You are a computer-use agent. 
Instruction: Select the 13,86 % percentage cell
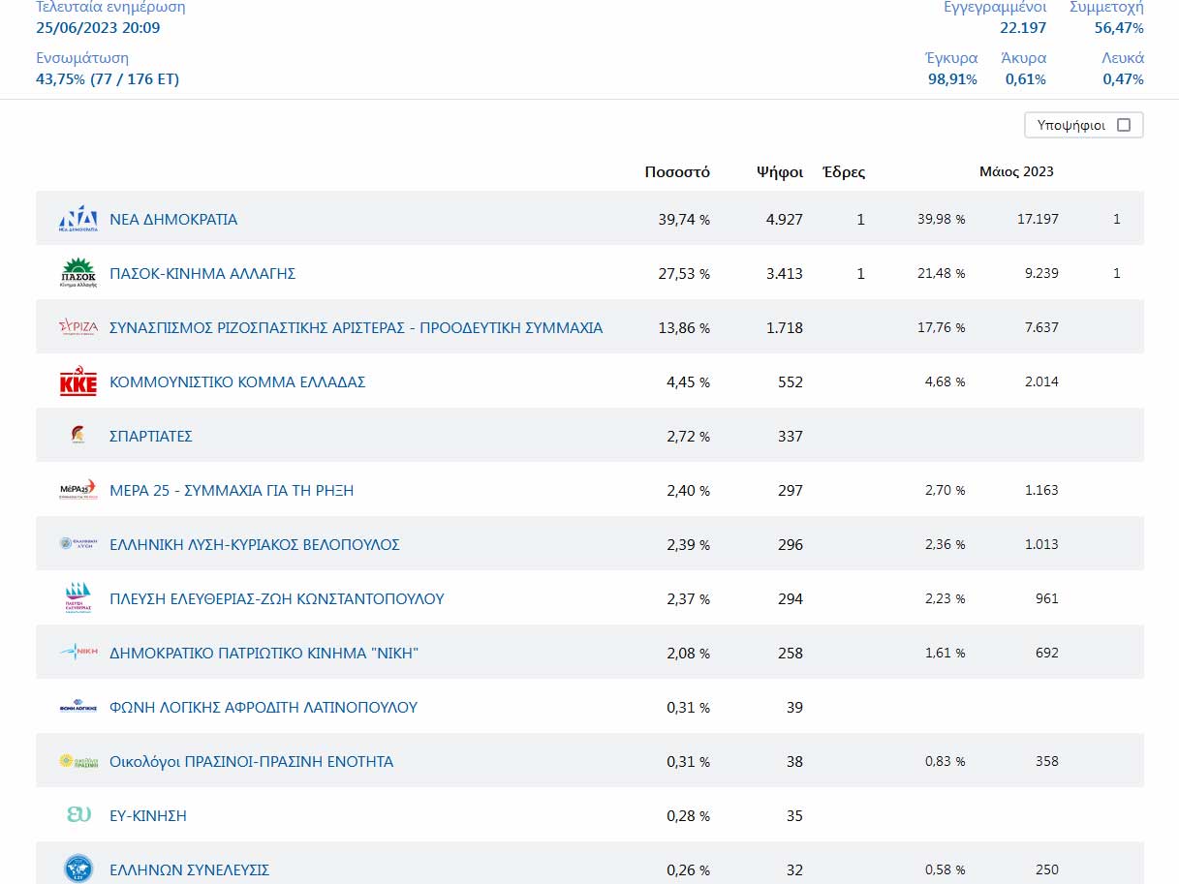coord(684,328)
